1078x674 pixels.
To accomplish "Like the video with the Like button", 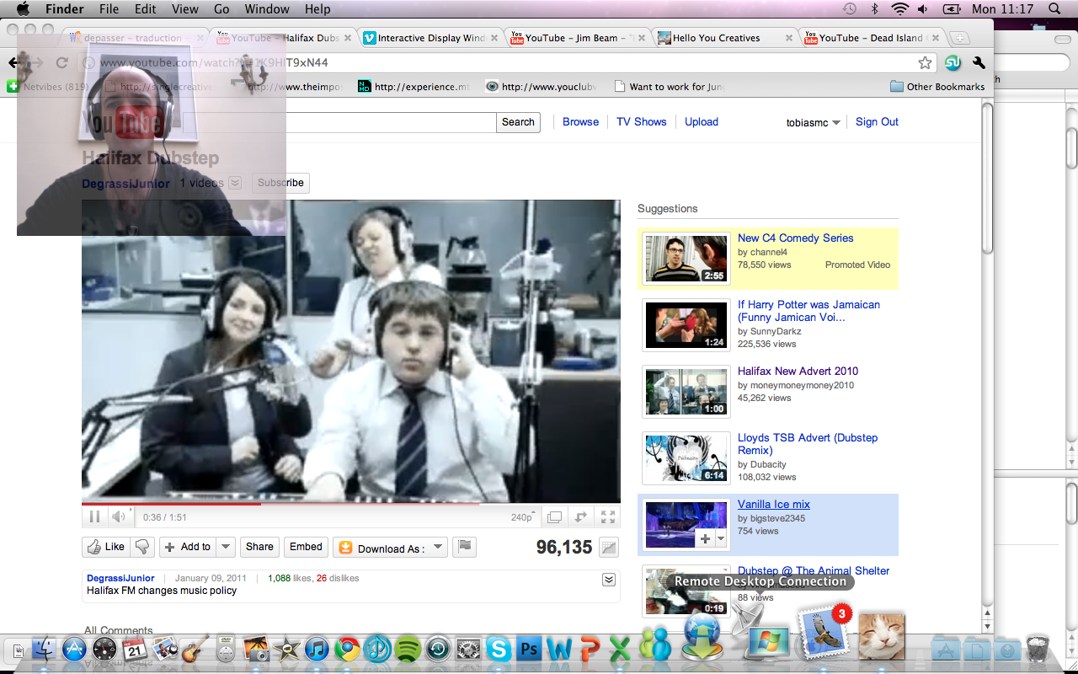I will pos(106,547).
